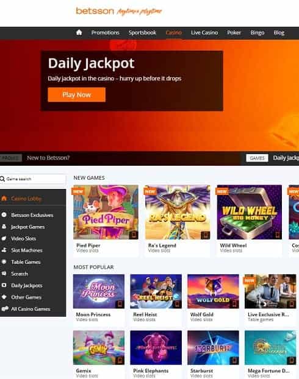Select the Game search magnifier icon
The image size is (299, 379).
(x=2, y=179)
